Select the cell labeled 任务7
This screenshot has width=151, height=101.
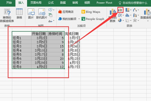pos(22,63)
